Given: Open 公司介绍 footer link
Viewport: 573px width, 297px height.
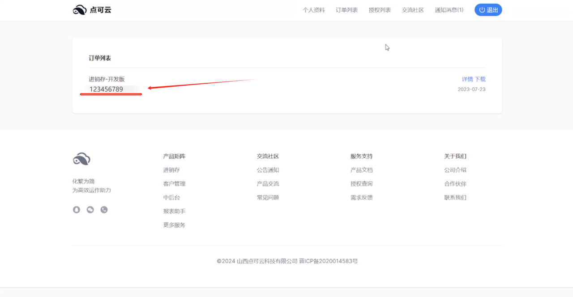Looking at the screenshot, I should pyautogui.click(x=455, y=170).
